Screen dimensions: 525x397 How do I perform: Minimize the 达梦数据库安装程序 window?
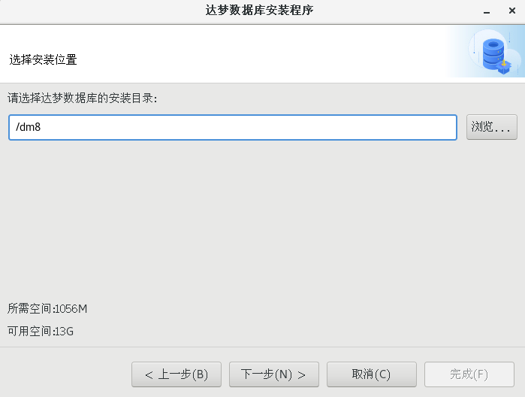[487, 11]
